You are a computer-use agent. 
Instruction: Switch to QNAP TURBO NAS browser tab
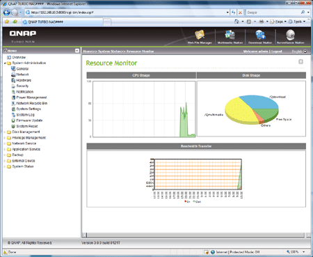coord(63,22)
